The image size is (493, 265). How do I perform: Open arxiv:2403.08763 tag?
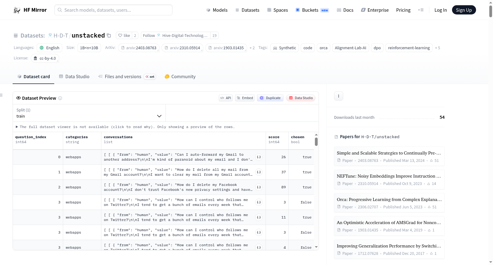click(x=139, y=48)
